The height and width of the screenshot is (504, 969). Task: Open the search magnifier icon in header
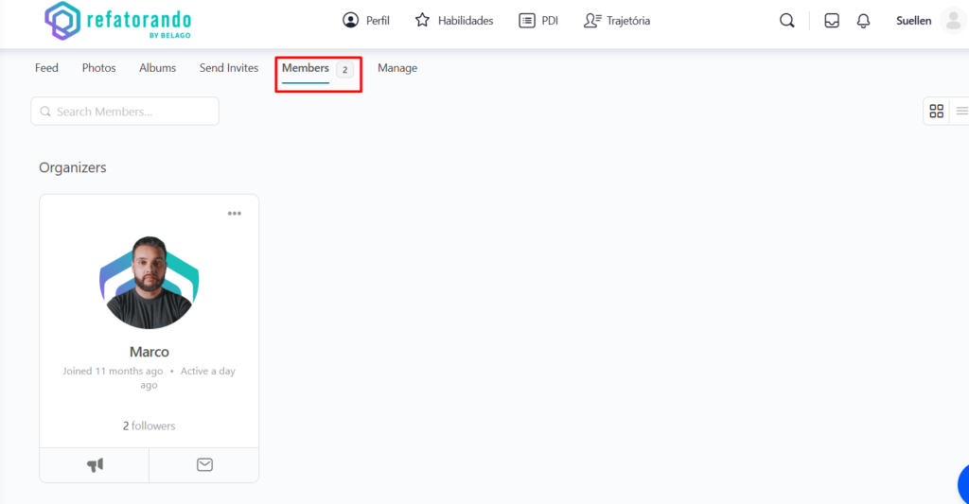click(786, 21)
